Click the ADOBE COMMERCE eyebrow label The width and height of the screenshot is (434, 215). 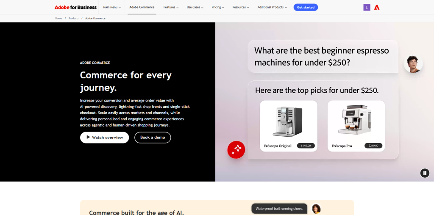[x=95, y=63]
